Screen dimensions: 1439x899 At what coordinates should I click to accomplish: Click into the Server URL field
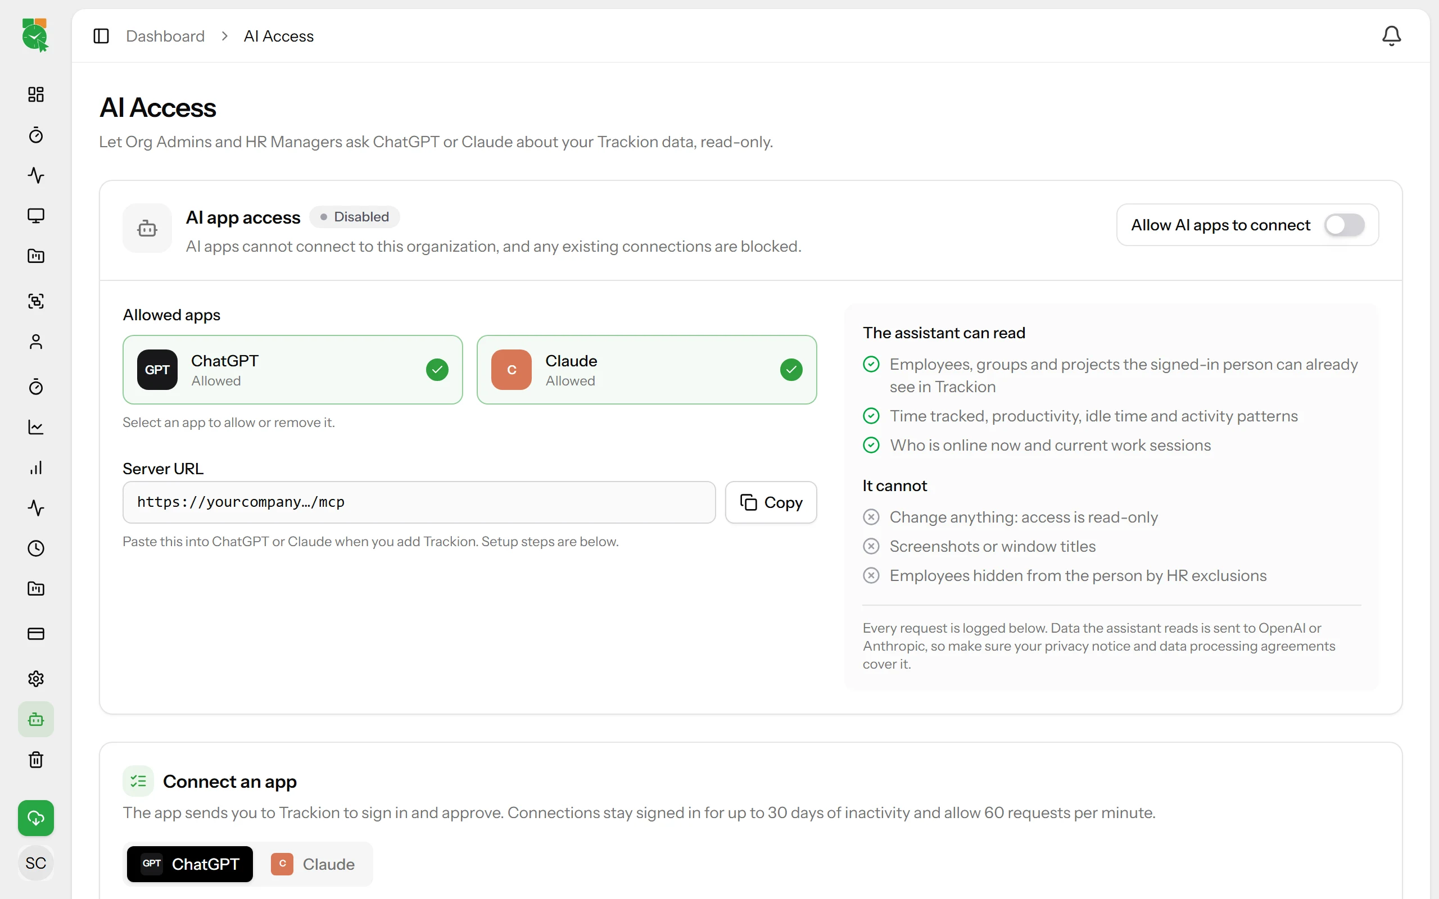point(419,502)
